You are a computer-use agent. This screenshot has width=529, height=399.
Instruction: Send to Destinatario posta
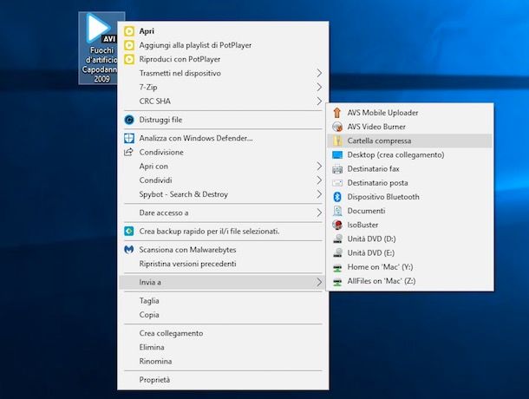409,183
